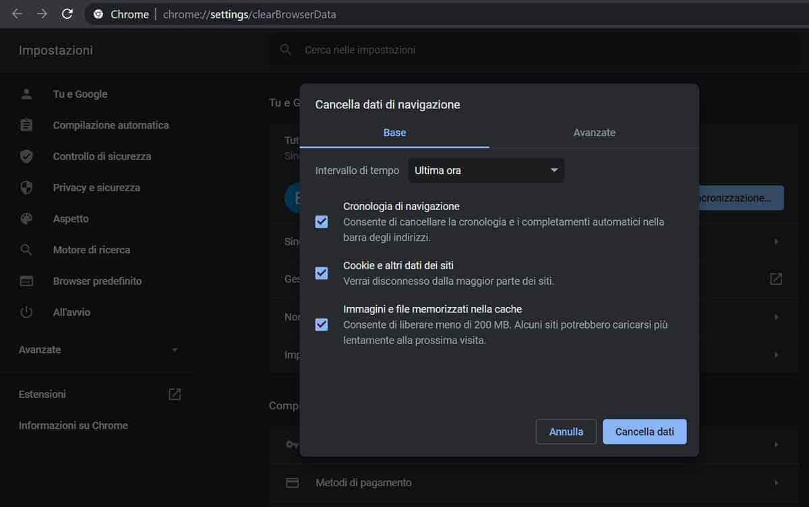Disable Cookie e altri dati dei siti

pos(321,273)
